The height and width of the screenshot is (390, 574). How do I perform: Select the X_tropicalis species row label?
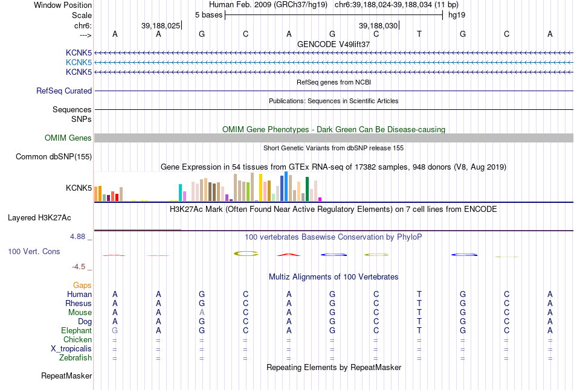coord(71,349)
